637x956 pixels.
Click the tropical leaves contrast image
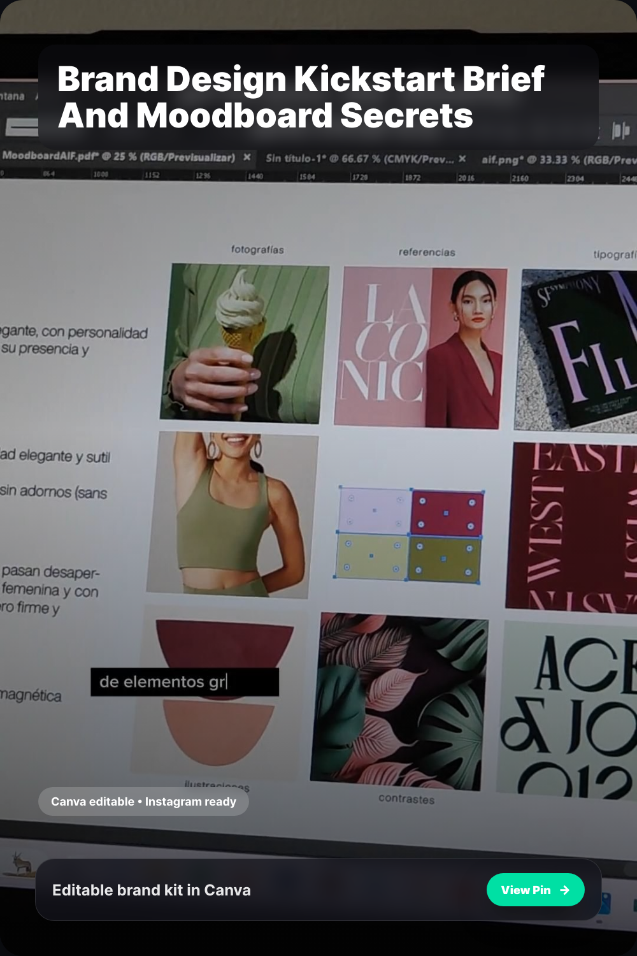click(398, 700)
